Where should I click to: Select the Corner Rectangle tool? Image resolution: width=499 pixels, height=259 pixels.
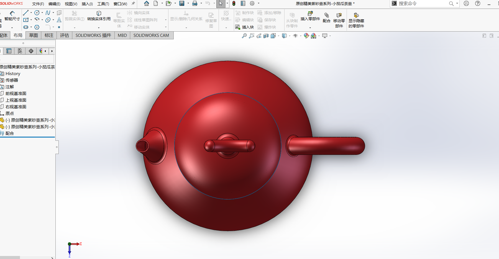[x=26, y=20]
